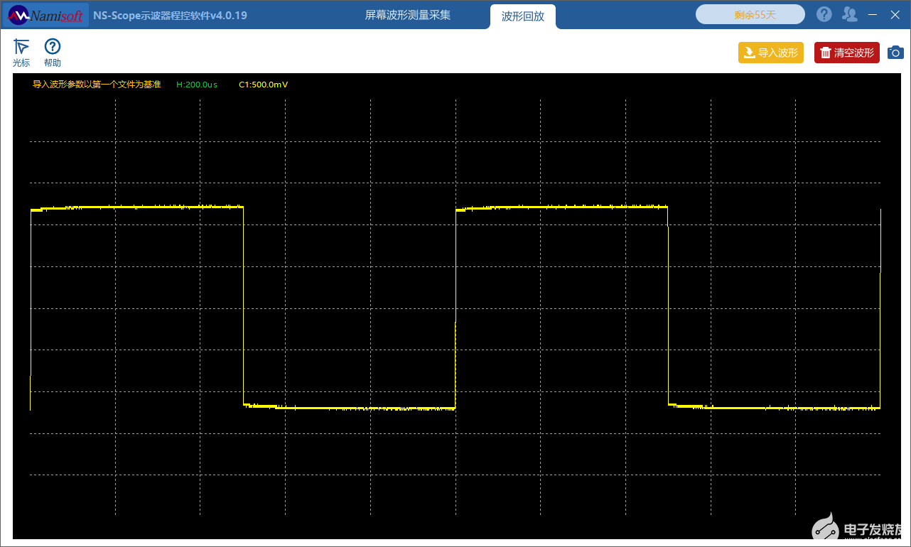Image resolution: width=911 pixels, height=547 pixels.
Task: Open the 帮助 help icon in toolbar
Action: pos(53,53)
